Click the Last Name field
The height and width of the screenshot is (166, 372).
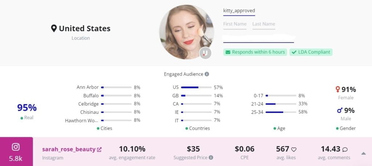pos(263,24)
